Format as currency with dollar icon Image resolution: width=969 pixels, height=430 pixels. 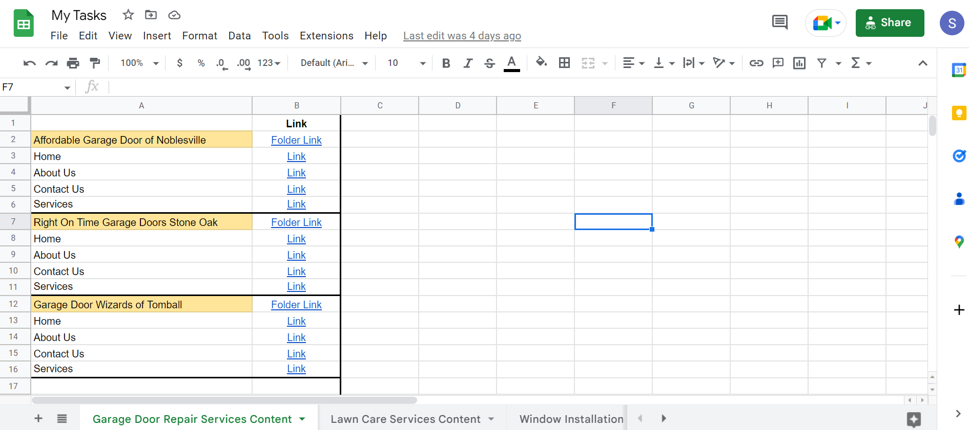[179, 63]
